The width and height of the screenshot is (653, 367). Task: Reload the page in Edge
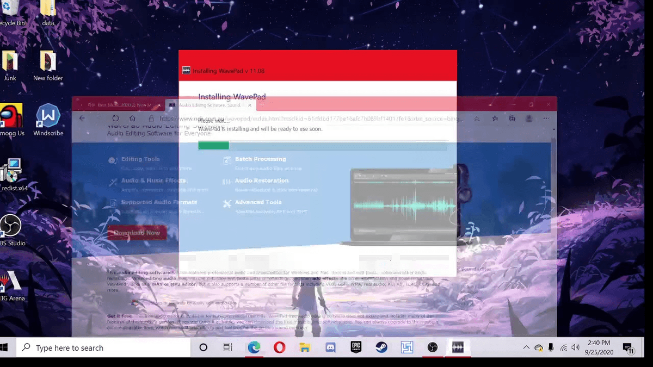tap(115, 119)
